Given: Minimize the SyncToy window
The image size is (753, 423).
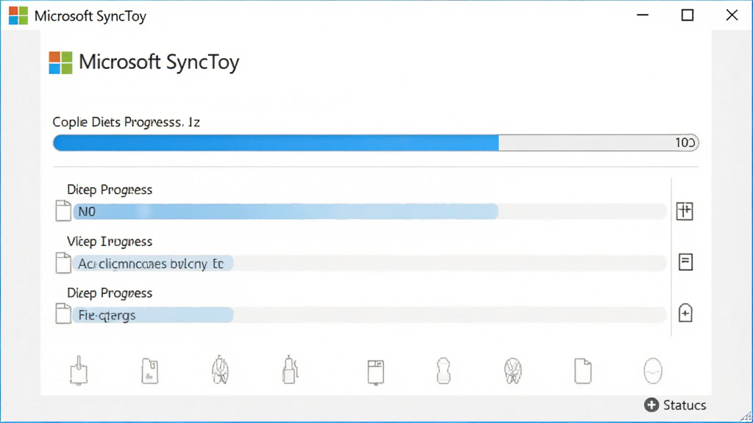Looking at the screenshot, I should [643, 15].
